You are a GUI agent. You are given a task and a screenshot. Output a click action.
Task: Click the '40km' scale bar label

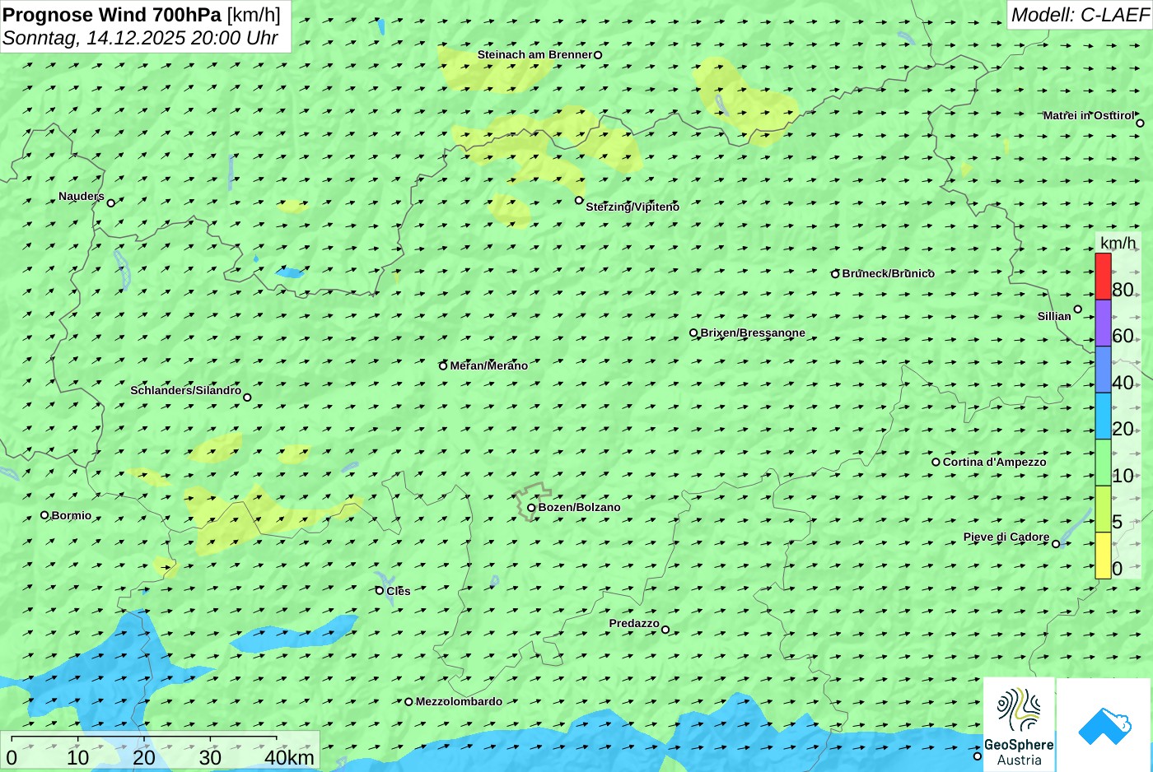pos(289,757)
